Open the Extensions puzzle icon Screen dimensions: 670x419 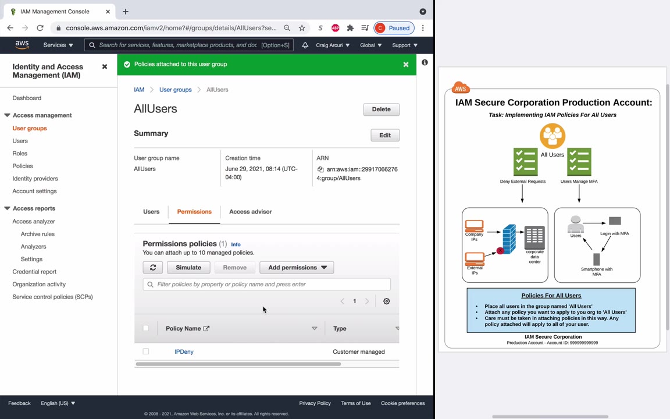coord(350,28)
